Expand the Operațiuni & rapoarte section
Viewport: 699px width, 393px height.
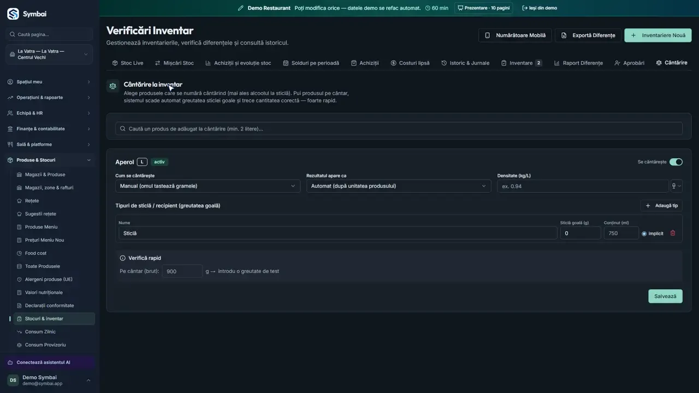(x=49, y=98)
